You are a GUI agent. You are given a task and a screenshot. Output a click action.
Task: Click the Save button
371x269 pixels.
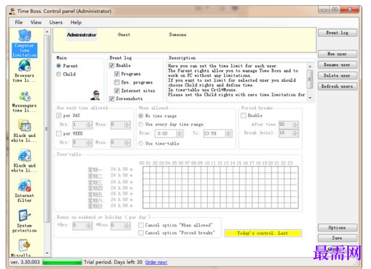pos(337,238)
